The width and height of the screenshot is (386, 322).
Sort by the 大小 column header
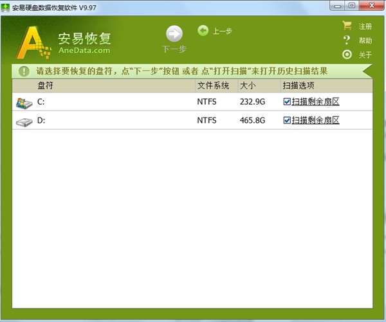pyautogui.click(x=248, y=85)
